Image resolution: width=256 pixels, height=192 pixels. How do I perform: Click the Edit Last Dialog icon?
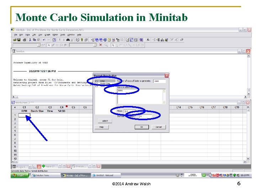point(54,40)
